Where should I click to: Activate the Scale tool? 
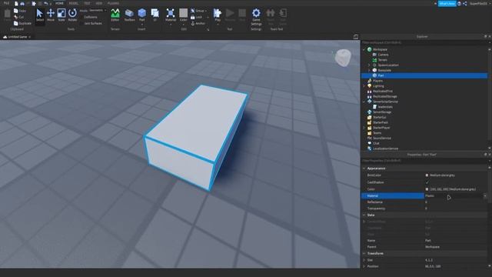pyautogui.click(x=61, y=15)
